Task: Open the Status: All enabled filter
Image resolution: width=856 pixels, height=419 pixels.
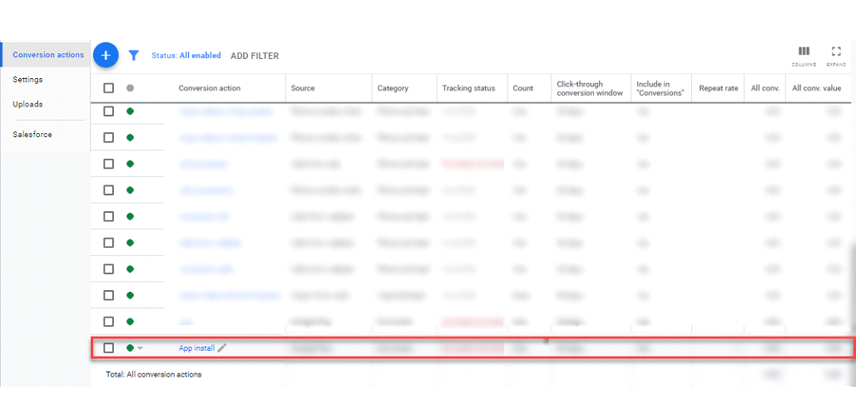Action: 186,56
